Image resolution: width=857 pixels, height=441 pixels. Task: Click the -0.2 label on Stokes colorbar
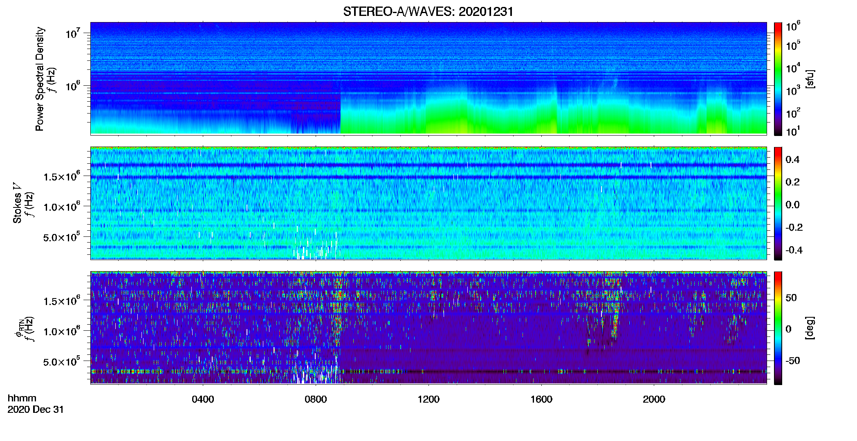(794, 227)
